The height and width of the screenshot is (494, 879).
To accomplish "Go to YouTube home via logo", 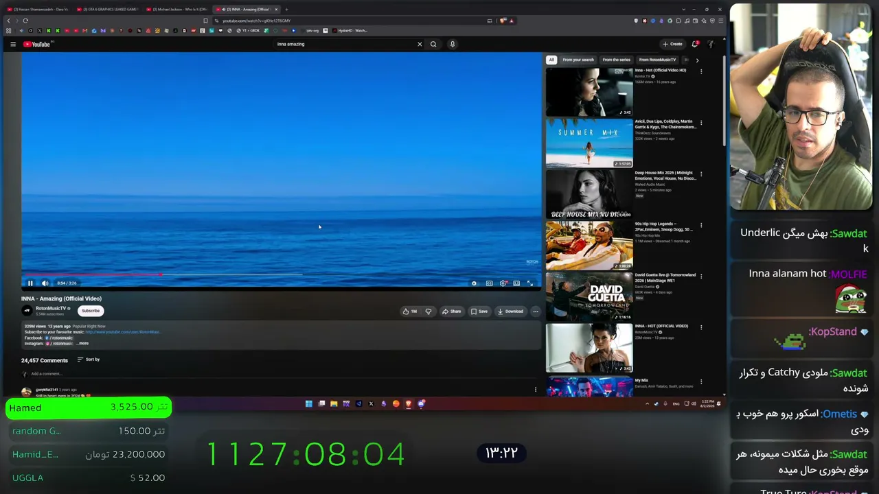I will coord(37,44).
